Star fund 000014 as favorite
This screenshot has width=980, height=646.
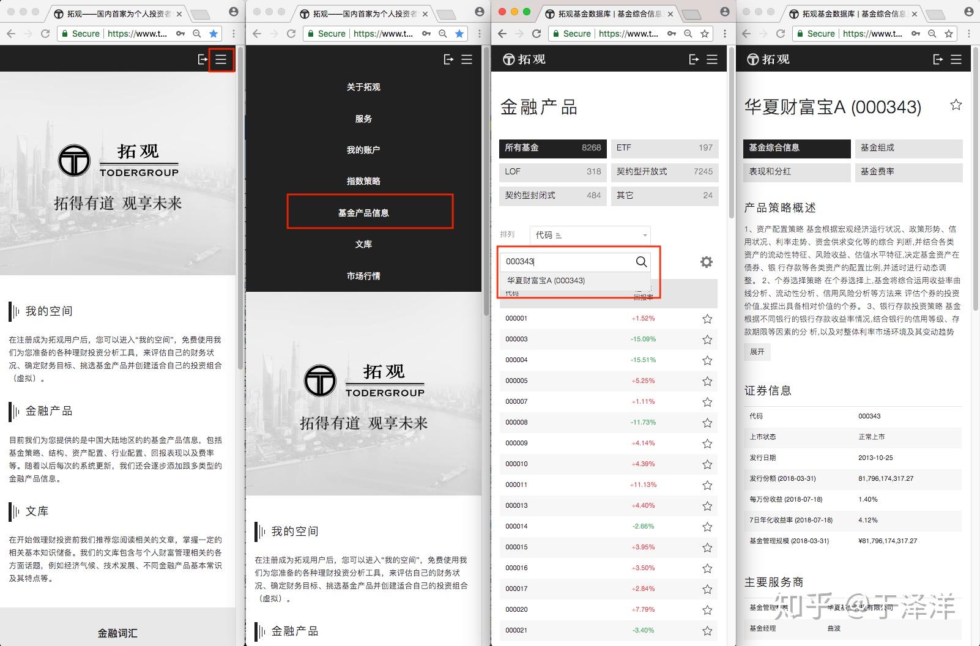coord(707,527)
